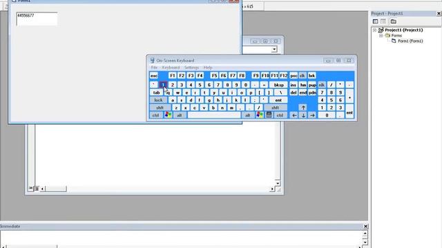Click the letter a key on keyboard
442x248 pixels.
(173, 100)
